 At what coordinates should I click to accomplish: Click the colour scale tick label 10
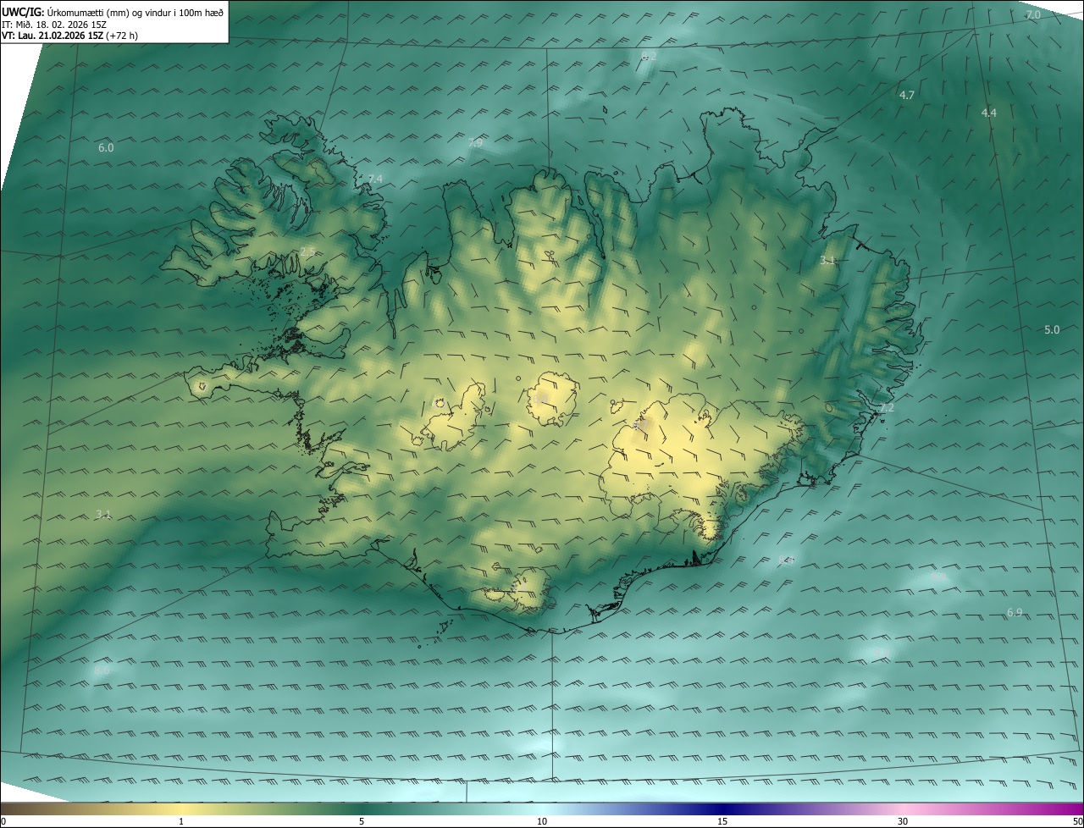542,821
